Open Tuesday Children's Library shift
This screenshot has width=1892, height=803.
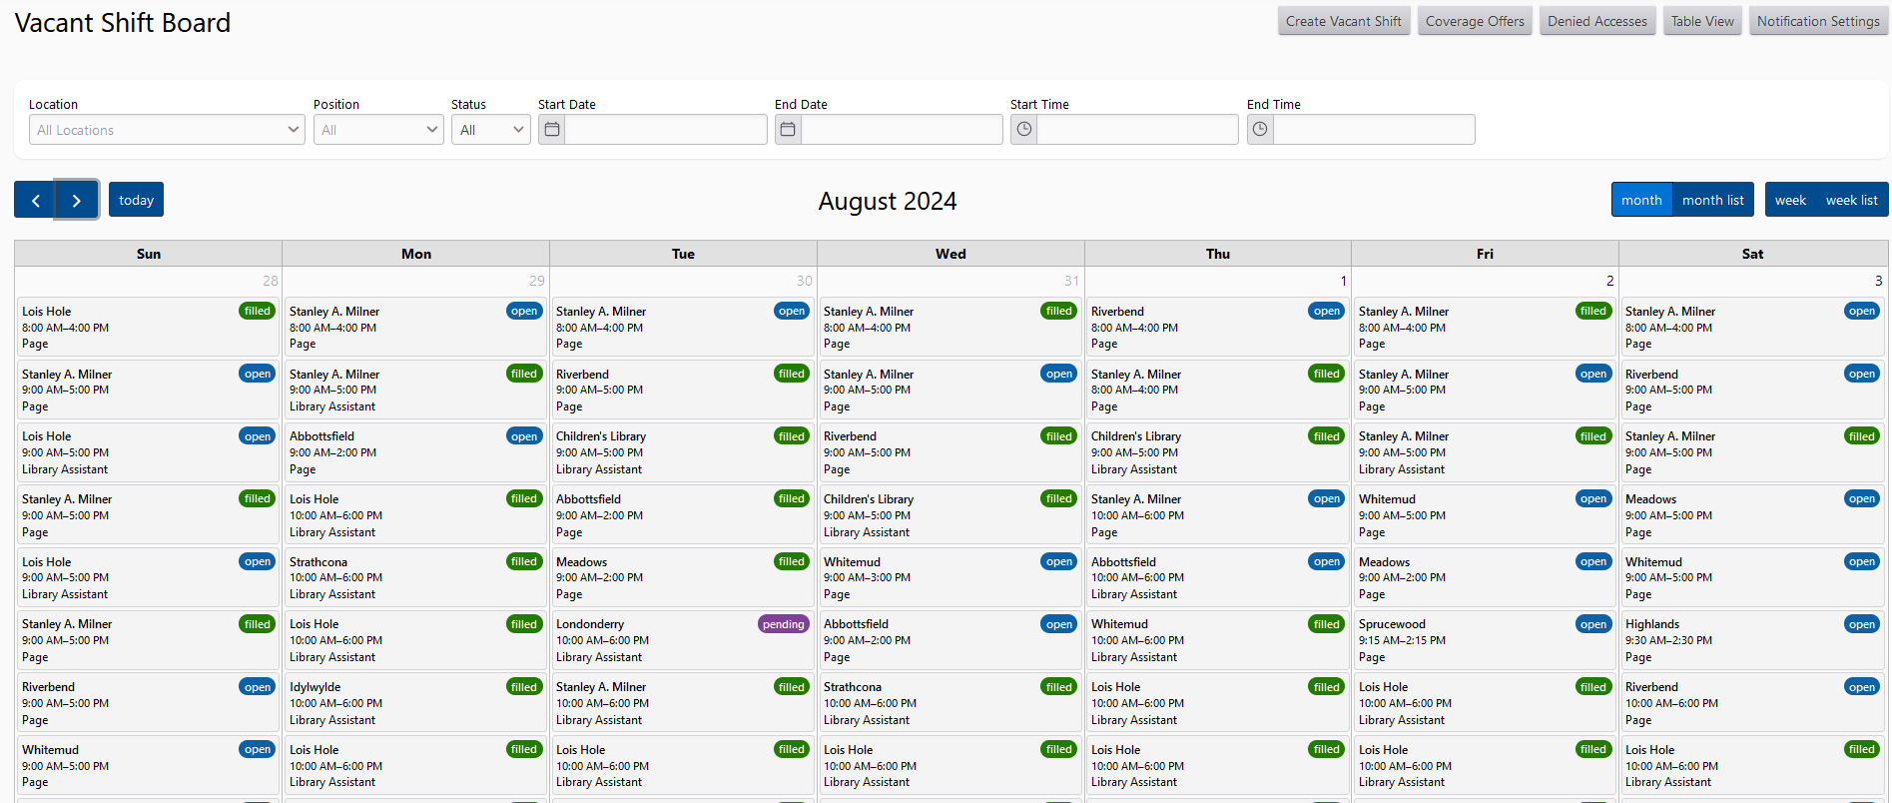pyautogui.click(x=682, y=452)
